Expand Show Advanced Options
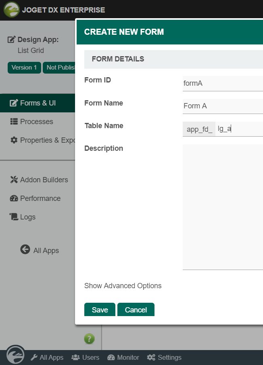 [123, 286]
